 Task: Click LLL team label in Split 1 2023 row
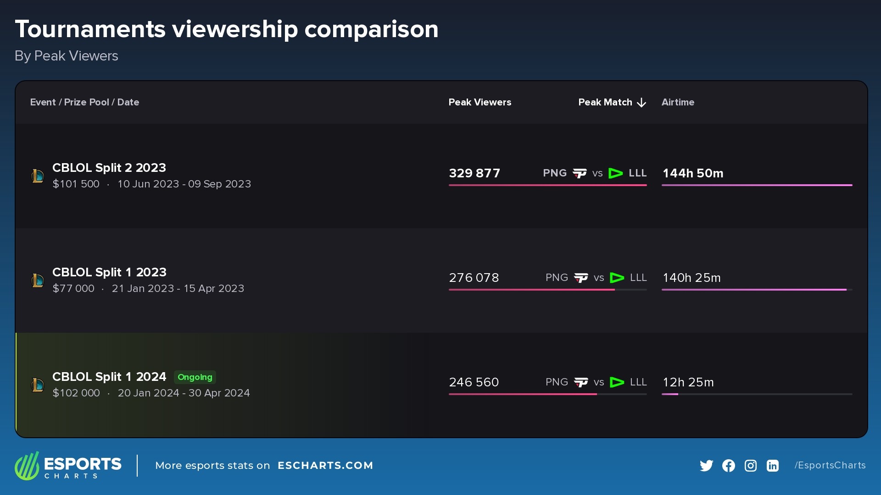point(638,278)
